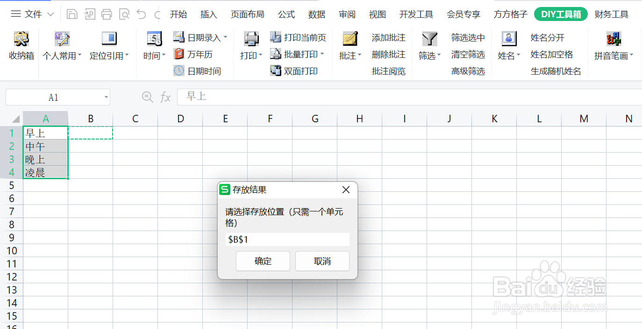Expand the 拼音笔画 dropdown arrow
Image resolution: width=642 pixels, height=329 pixels.
coord(631,55)
